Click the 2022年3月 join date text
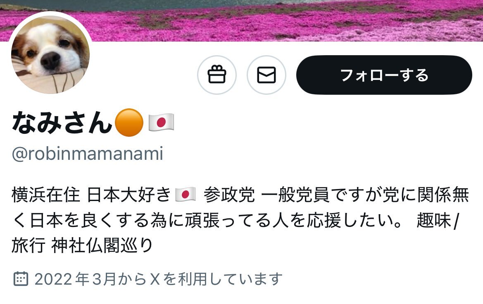The image size is (483, 304). click(76, 279)
